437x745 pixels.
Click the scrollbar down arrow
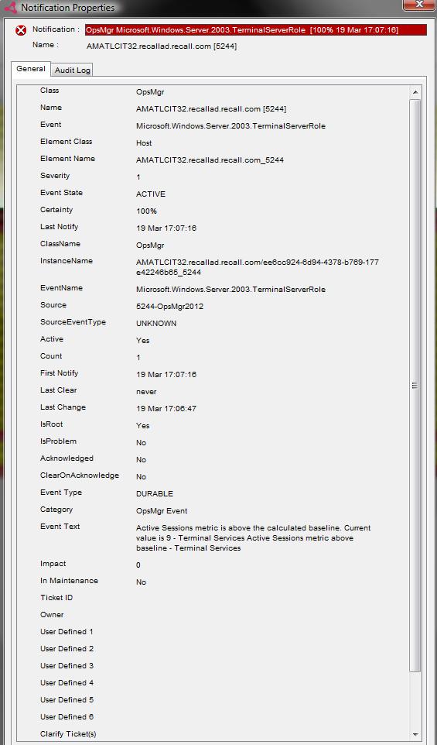415,733
